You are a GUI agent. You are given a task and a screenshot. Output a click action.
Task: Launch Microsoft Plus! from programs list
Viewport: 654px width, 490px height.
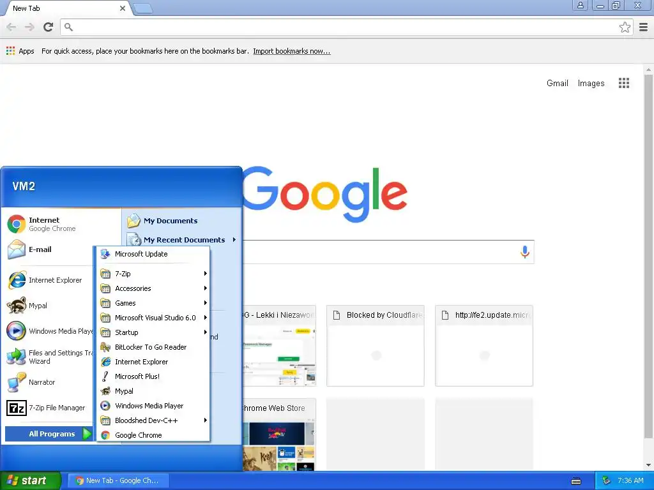pyautogui.click(x=153, y=376)
